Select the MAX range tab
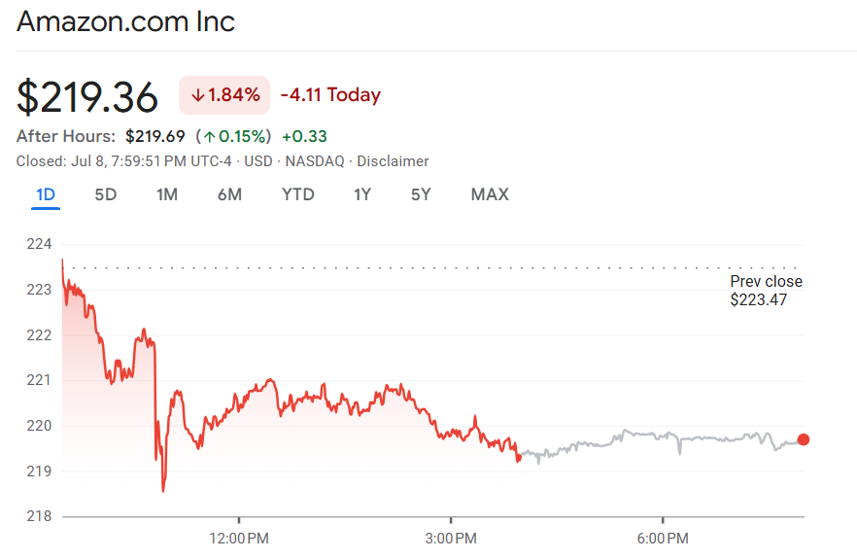 [490, 194]
